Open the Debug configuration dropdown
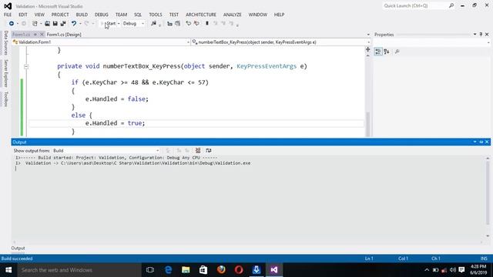The image size is (493, 277). tap(143, 24)
